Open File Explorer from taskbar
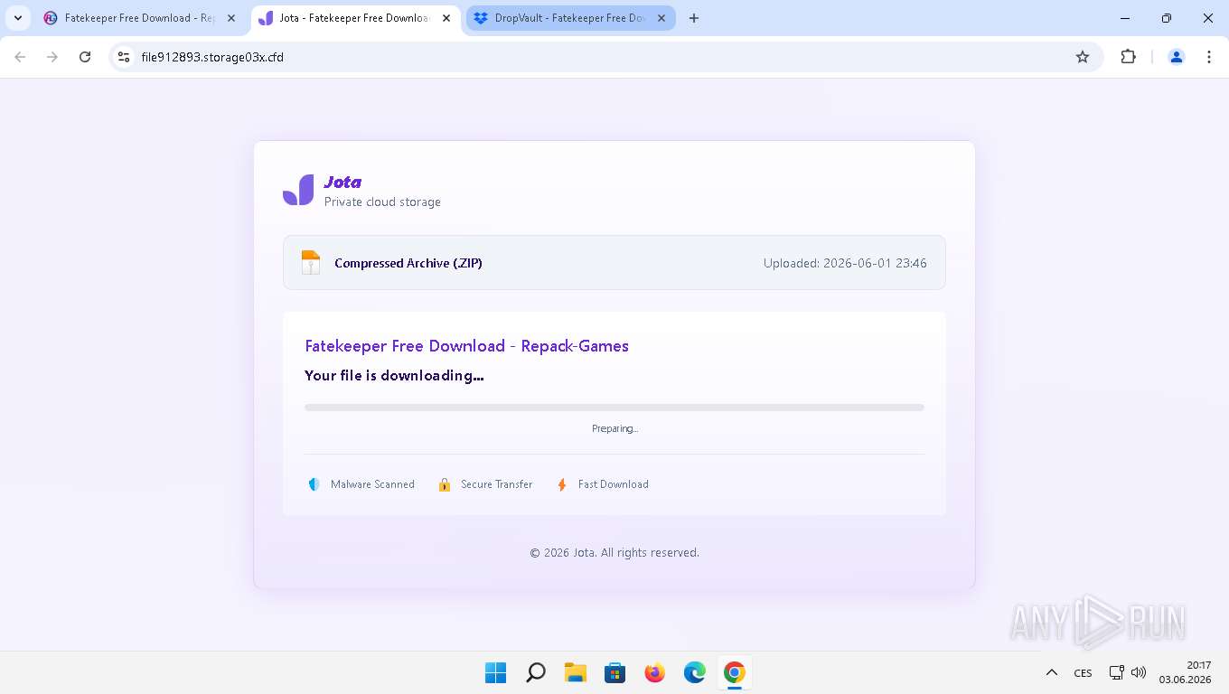 tap(575, 672)
